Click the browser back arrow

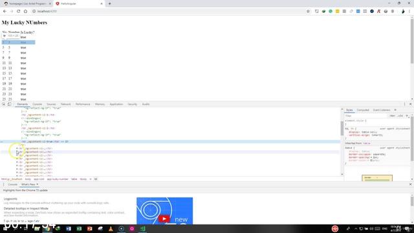pyautogui.click(x=5, y=12)
